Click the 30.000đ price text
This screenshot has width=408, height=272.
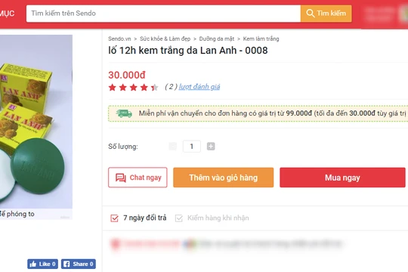(127, 75)
